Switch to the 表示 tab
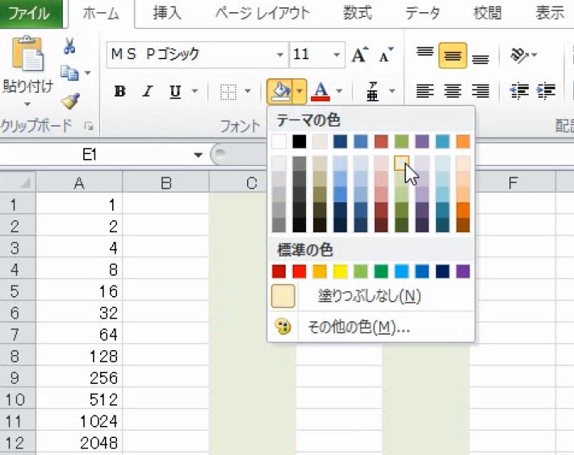 click(x=550, y=13)
